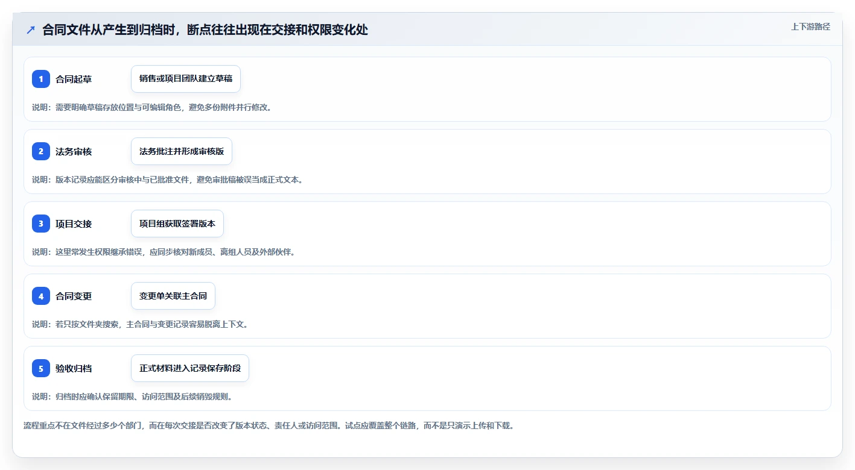The width and height of the screenshot is (855, 470).
Task: Select the 验收归档 step title
Action: pos(74,368)
